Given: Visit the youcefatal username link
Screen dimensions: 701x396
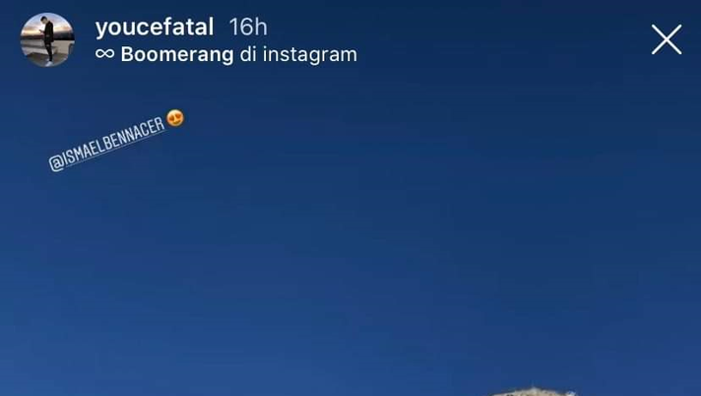Looking at the screenshot, I should coord(155,27).
